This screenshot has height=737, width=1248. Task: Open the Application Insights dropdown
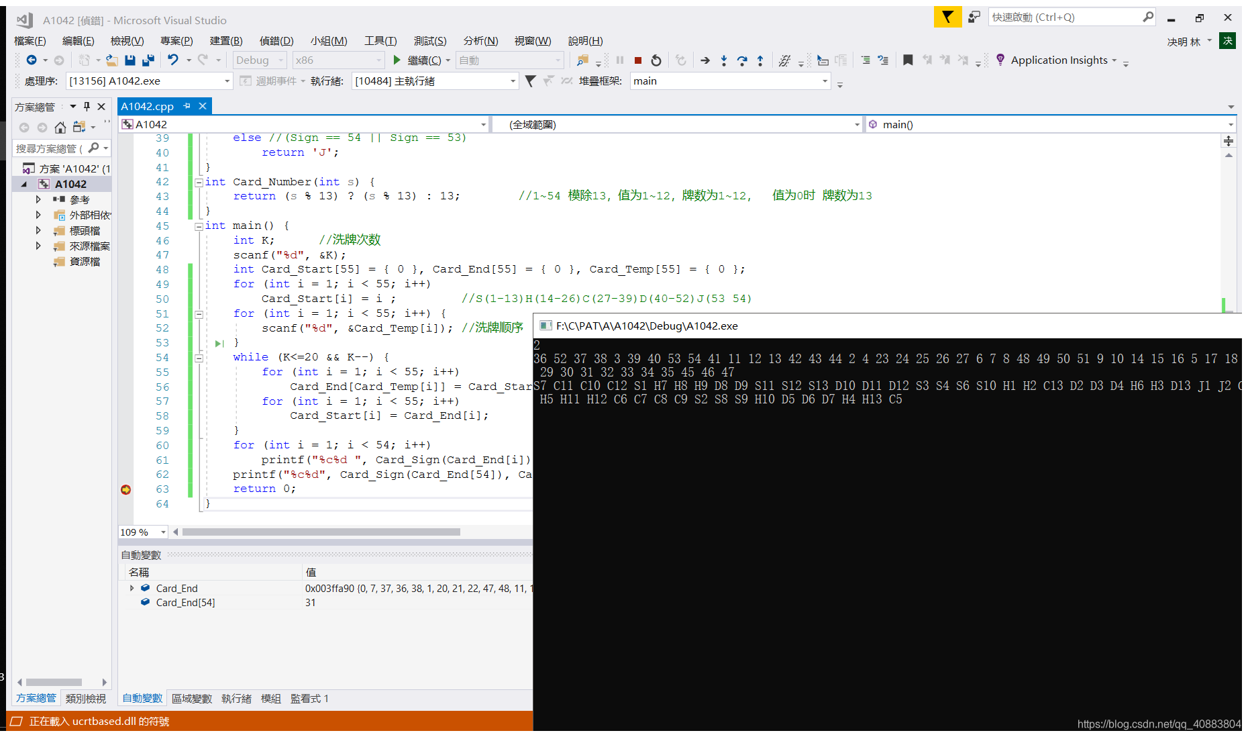(1114, 60)
